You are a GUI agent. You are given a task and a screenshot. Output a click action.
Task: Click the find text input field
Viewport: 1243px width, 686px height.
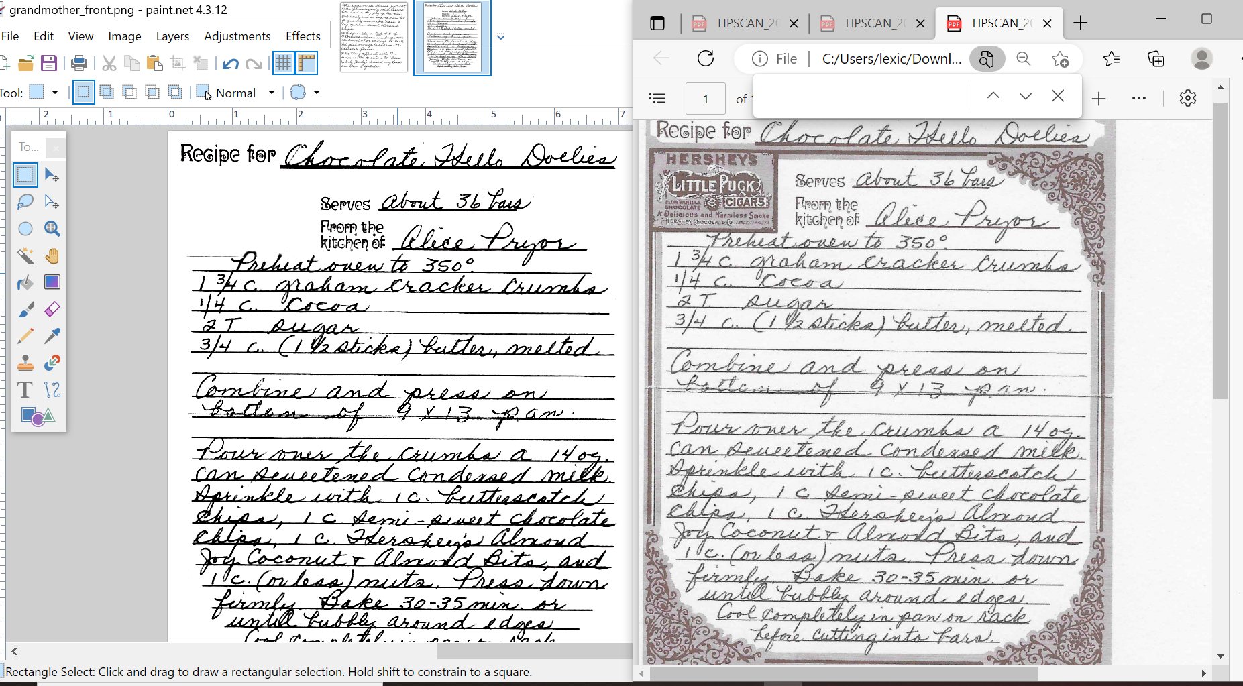point(862,97)
